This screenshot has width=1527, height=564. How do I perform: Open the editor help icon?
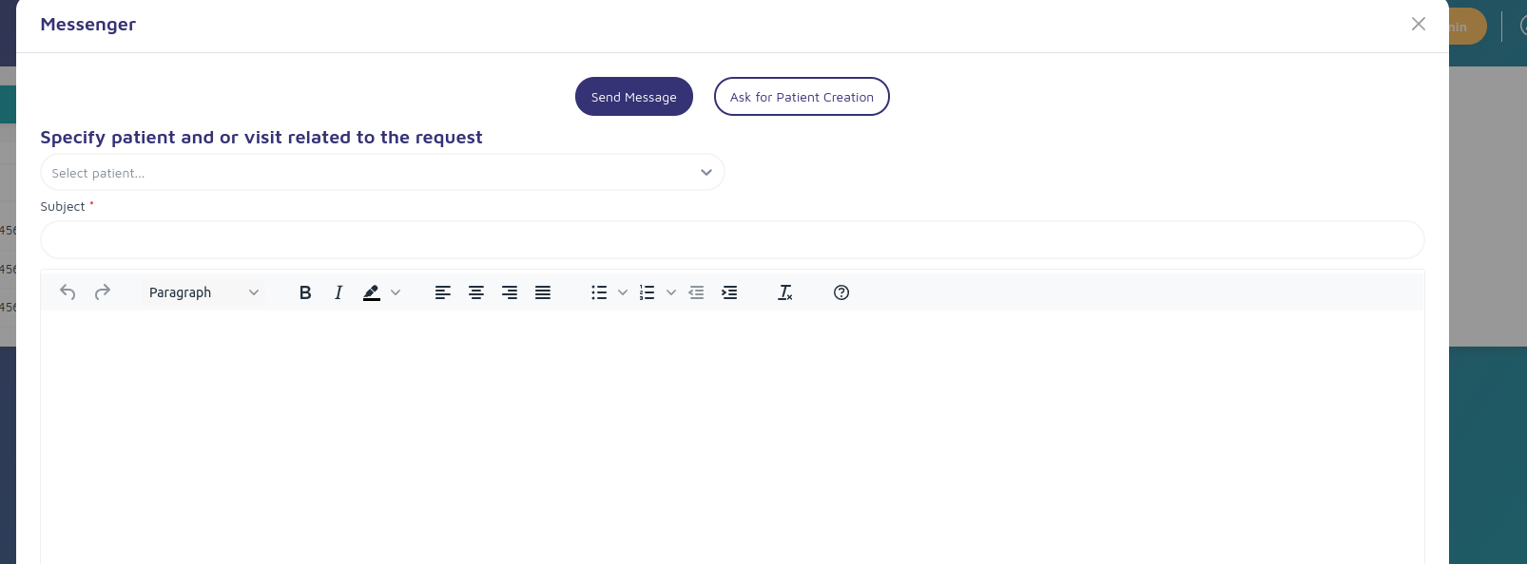(841, 292)
